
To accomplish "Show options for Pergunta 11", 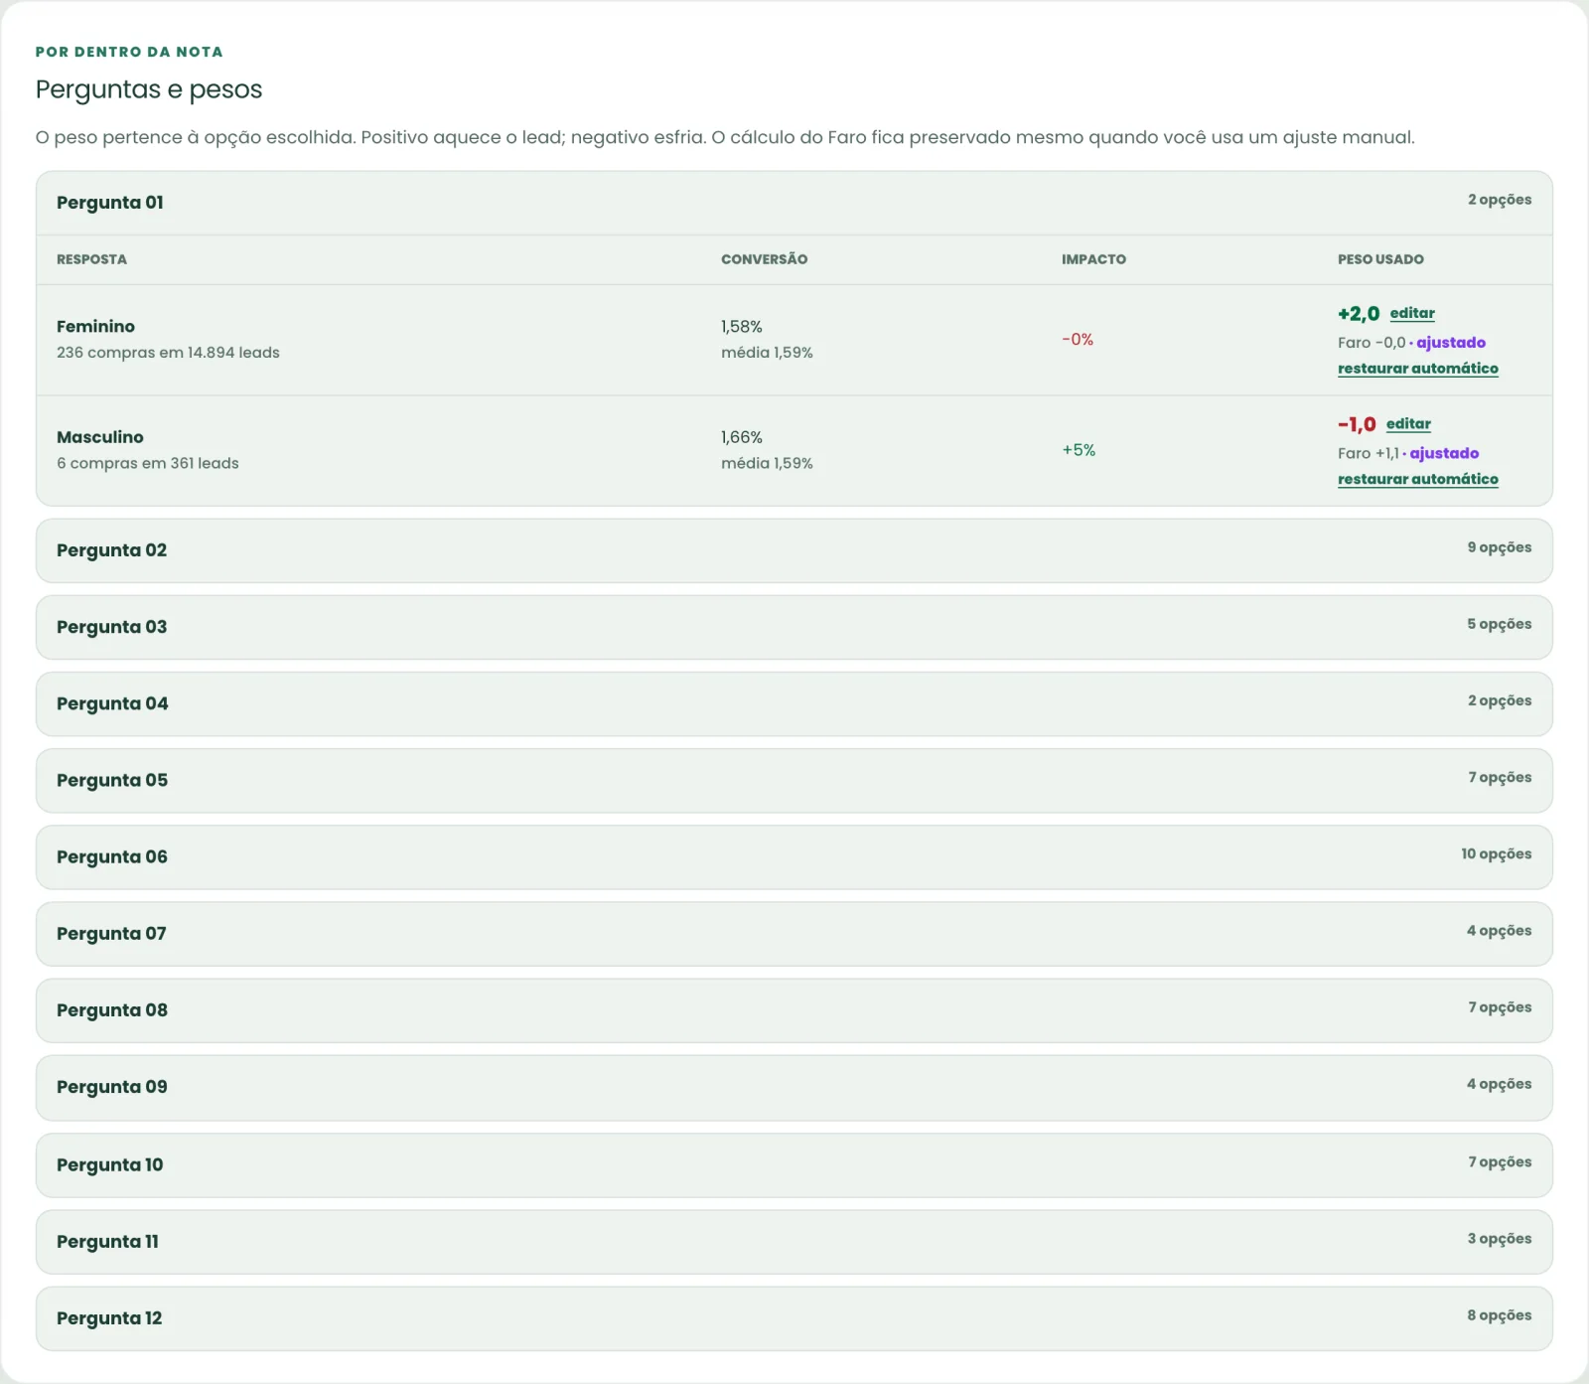I will pyautogui.click(x=794, y=1241).
